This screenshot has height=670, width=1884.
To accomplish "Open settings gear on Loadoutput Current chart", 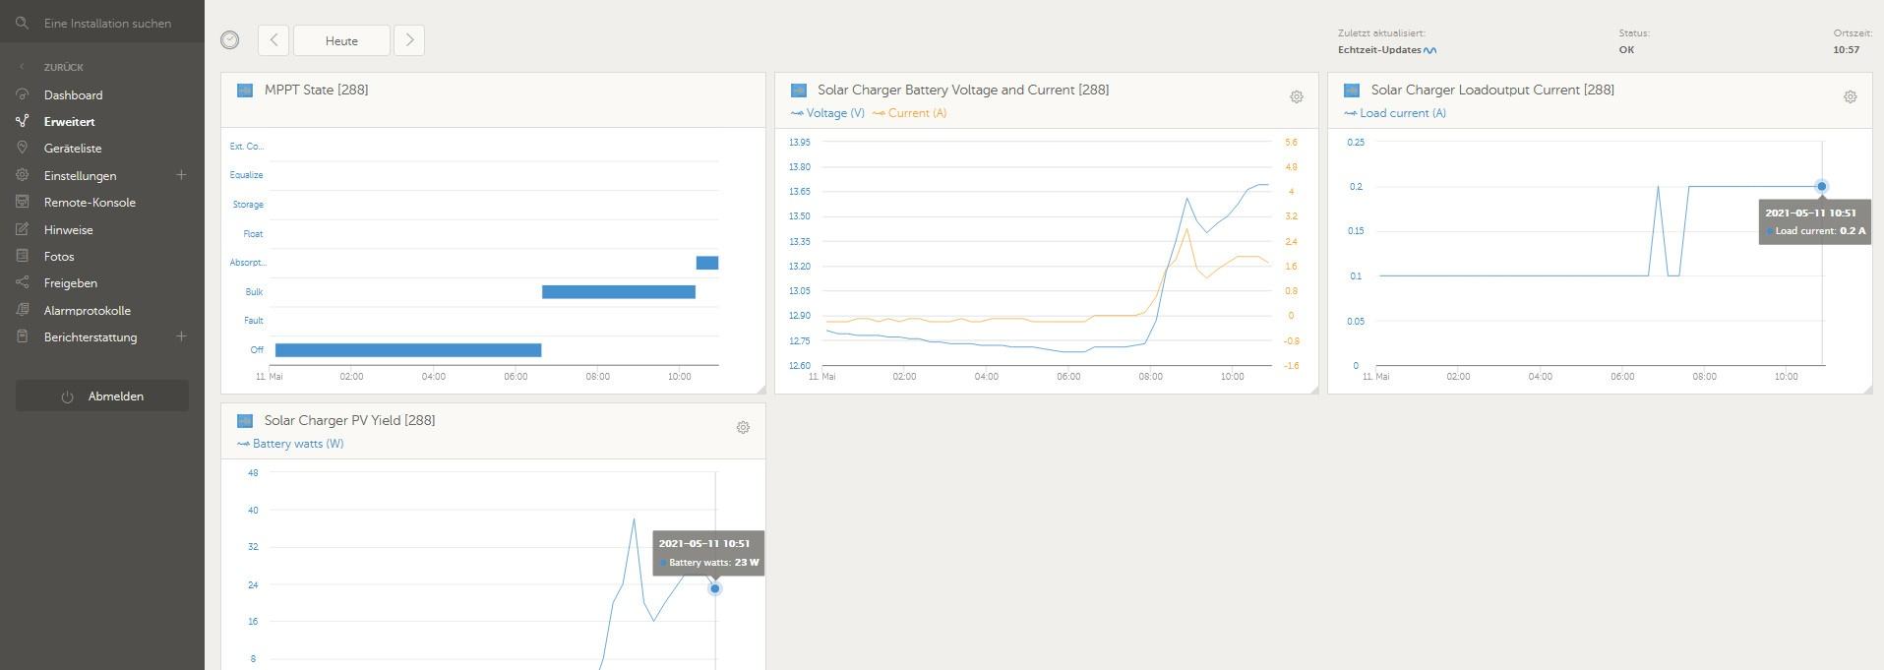I will (x=1850, y=96).
